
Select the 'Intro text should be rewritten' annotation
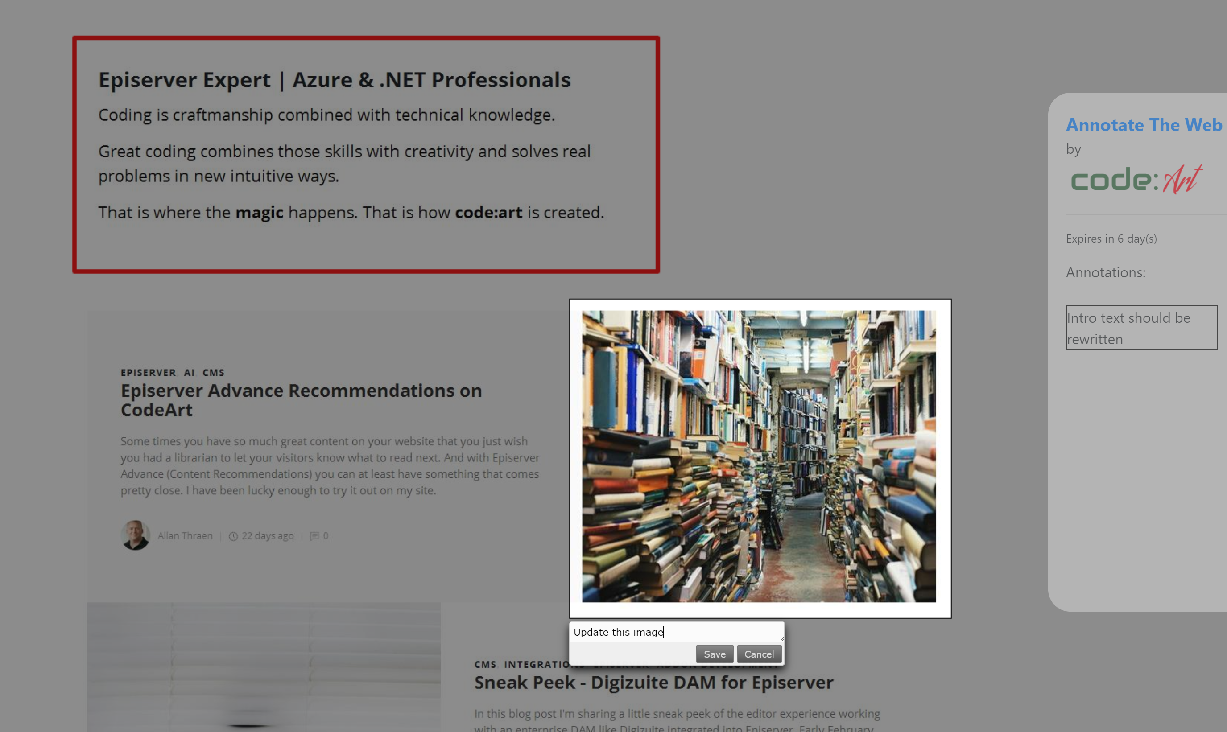(x=1141, y=328)
